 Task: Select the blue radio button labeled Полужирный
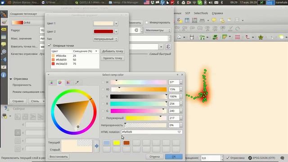pyautogui.click(x=103, y=118)
